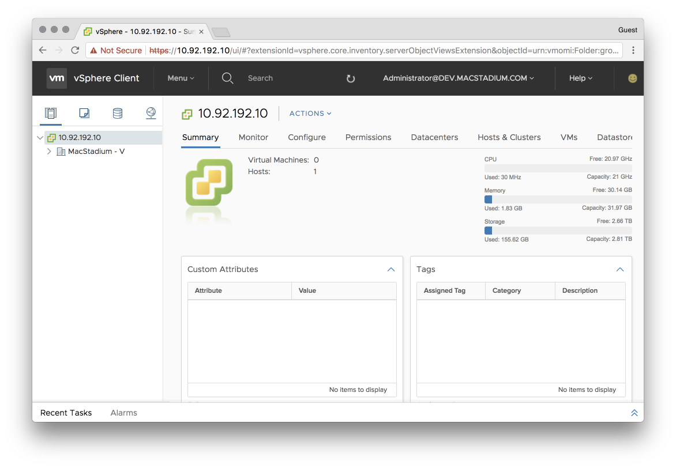This screenshot has width=676, height=468.
Task: Select 10.92.192.10 in the inventory tree
Action: 103,138
